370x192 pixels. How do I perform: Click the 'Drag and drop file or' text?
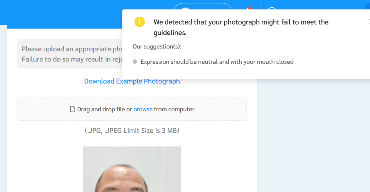[104, 109]
